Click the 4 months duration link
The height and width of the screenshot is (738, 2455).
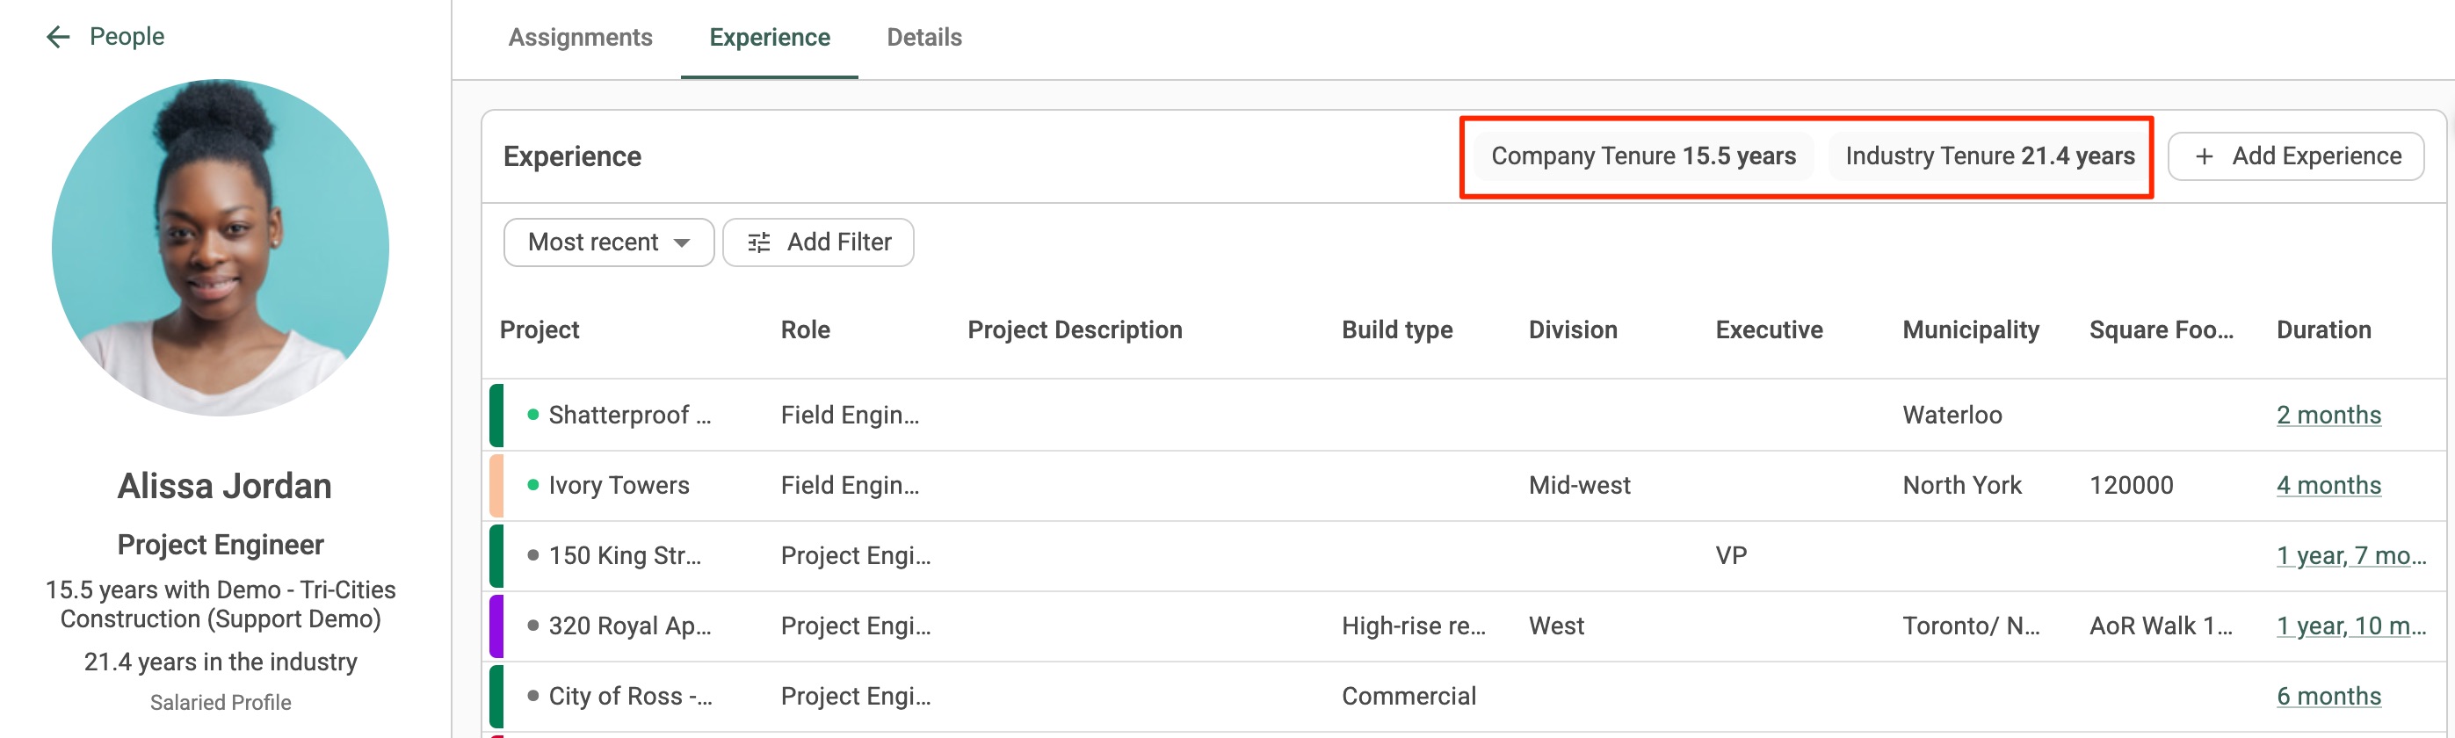click(x=2328, y=485)
